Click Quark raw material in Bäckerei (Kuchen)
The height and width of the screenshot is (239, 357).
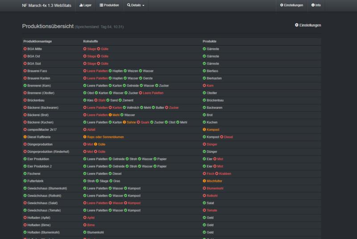click(145, 122)
